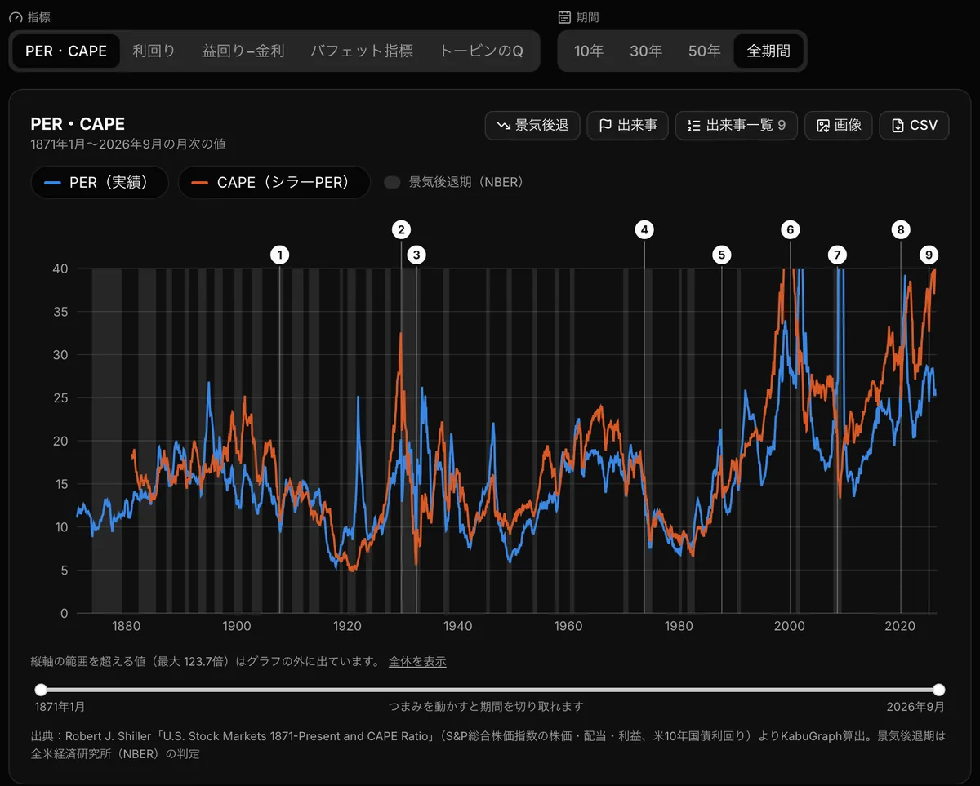Click the blue line swatch for PER
980x786 pixels.
pyautogui.click(x=52, y=183)
